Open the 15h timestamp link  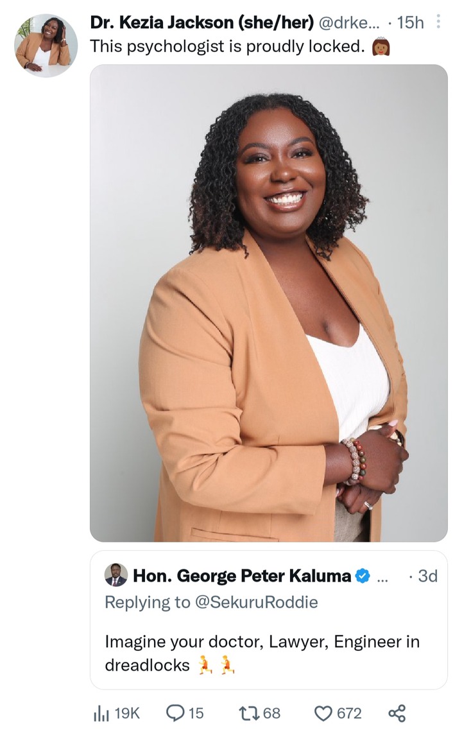(x=410, y=22)
